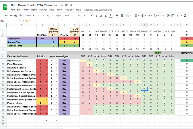Click the Print icon

(16, 16)
